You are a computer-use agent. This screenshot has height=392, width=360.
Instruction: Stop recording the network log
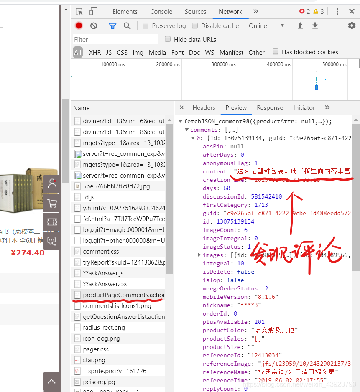click(79, 25)
